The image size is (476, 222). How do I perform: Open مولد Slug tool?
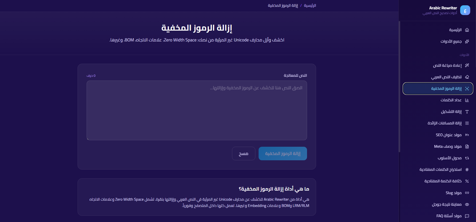(x=438, y=193)
